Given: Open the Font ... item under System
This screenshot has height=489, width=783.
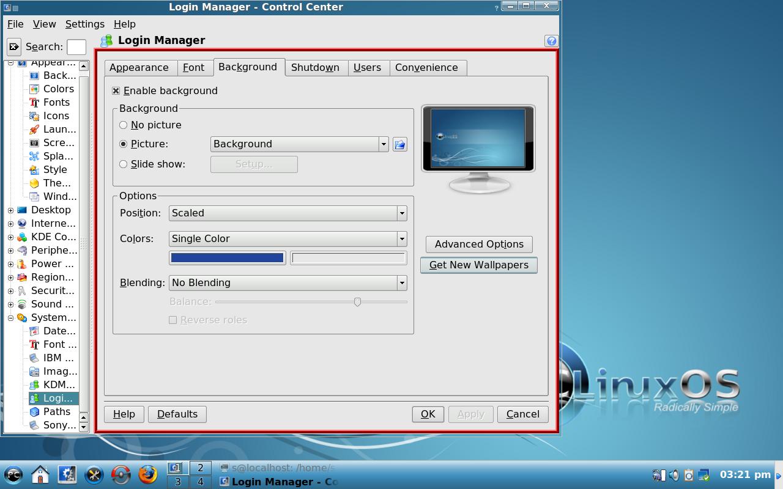Looking at the screenshot, I should click(53, 344).
